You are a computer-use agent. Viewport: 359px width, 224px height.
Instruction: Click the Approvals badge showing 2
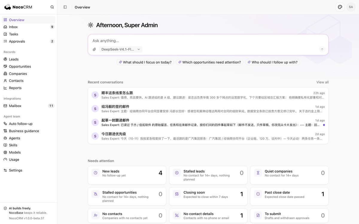[x=52, y=41]
